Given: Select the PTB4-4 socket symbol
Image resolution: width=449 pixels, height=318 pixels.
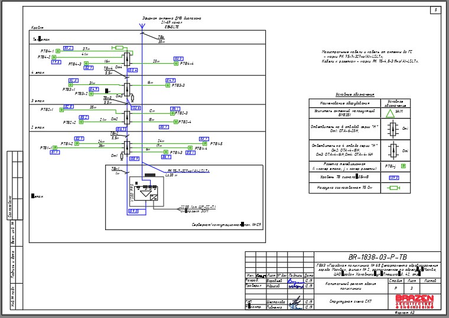Looking at the screenshot, I should pos(176,64).
